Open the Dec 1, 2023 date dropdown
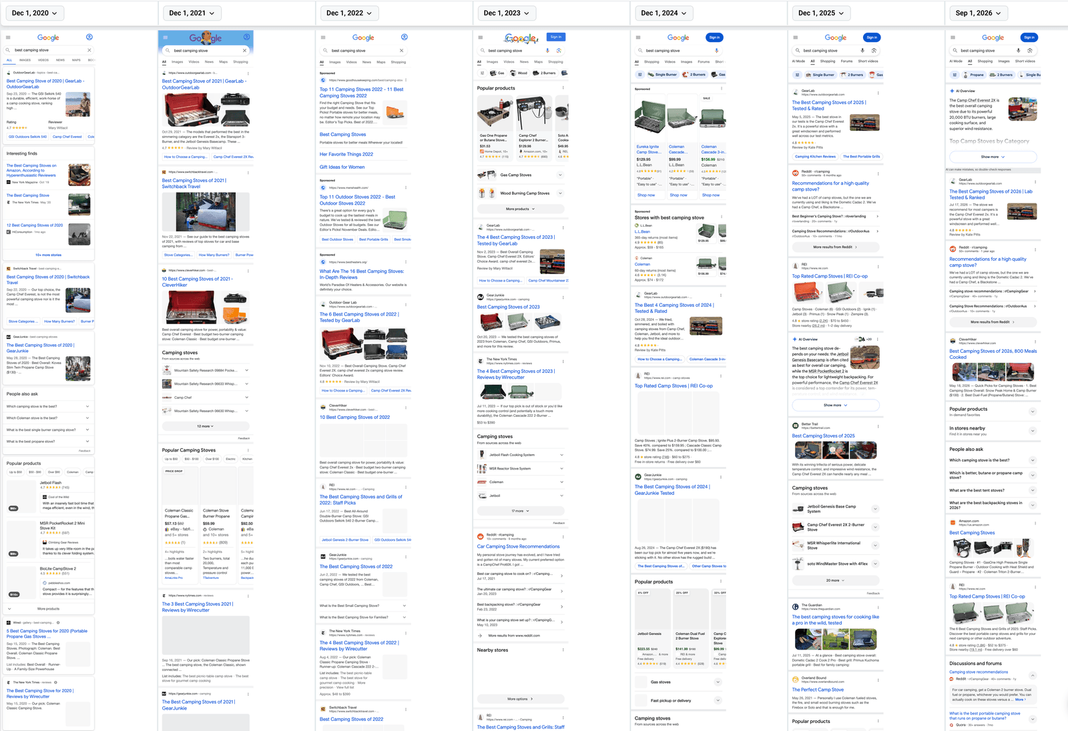 [507, 13]
